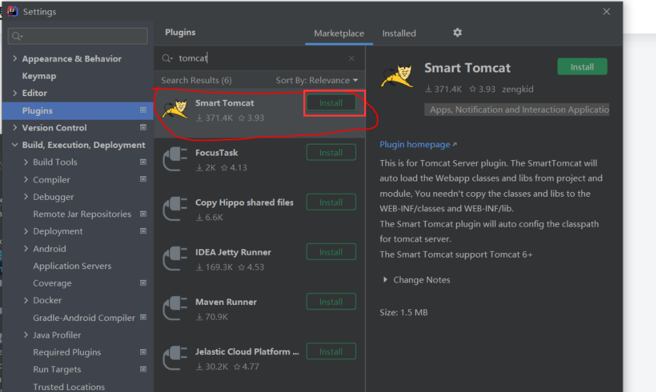Click Jelastic Cloud Platform plug icon
This screenshot has width=656, height=392.
pyautogui.click(x=175, y=358)
